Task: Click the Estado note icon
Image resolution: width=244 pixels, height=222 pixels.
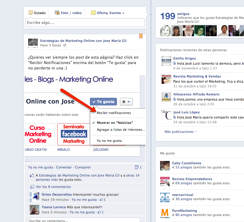Action: click(31, 13)
